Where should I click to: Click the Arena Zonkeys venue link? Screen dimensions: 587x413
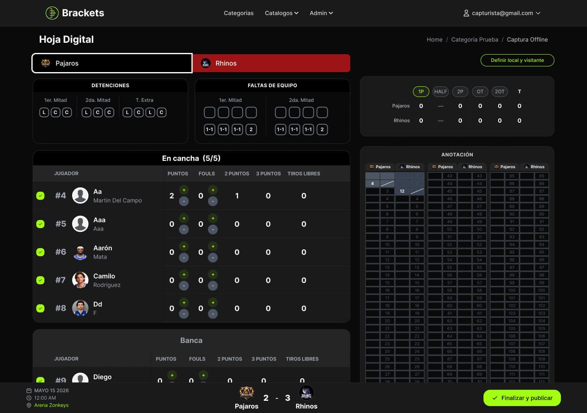click(51, 405)
